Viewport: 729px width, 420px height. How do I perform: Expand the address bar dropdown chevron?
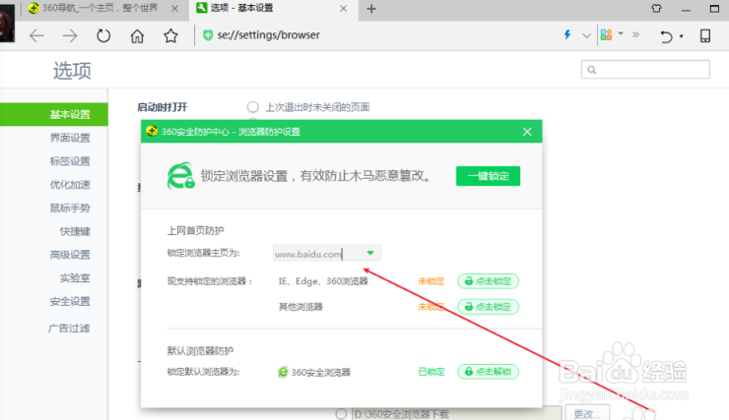click(x=586, y=35)
